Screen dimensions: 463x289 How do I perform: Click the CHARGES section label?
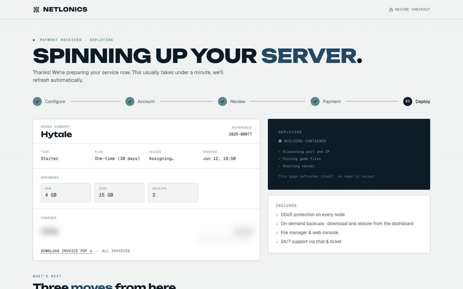tap(49, 218)
